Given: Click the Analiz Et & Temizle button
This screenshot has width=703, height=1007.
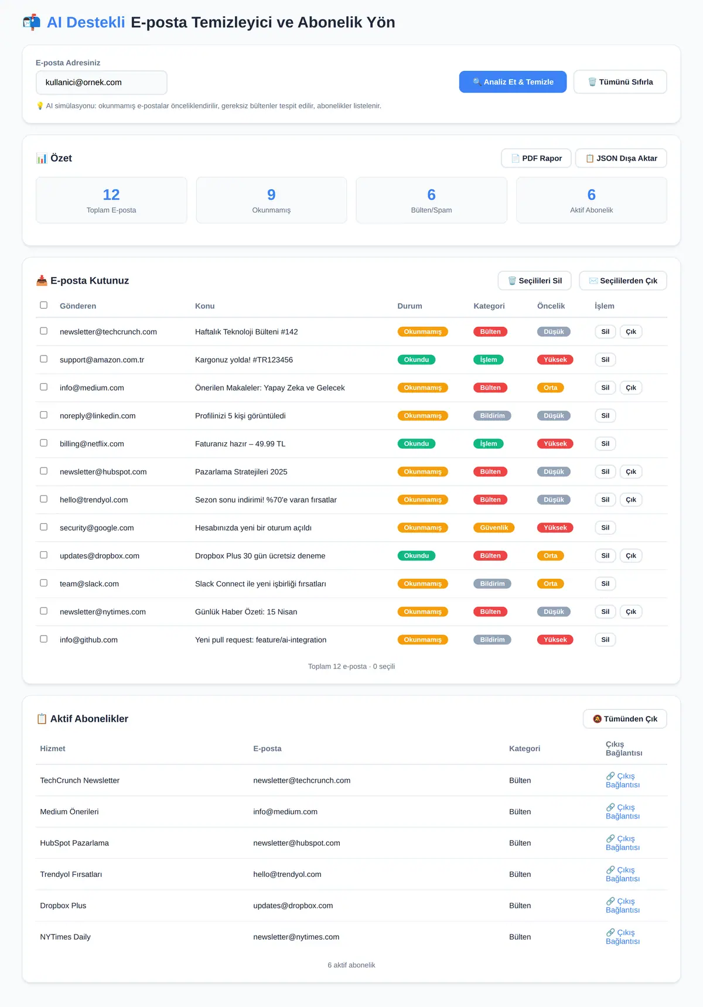Looking at the screenshot, I should point(513,82).
